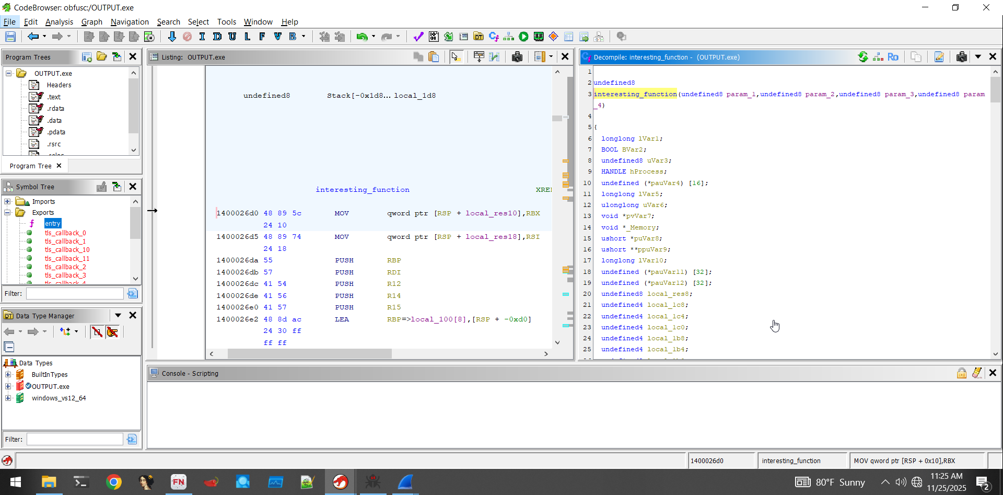Click the green Undo arrow
This screenshot has width=1003, height=495.
pos(361,37)
